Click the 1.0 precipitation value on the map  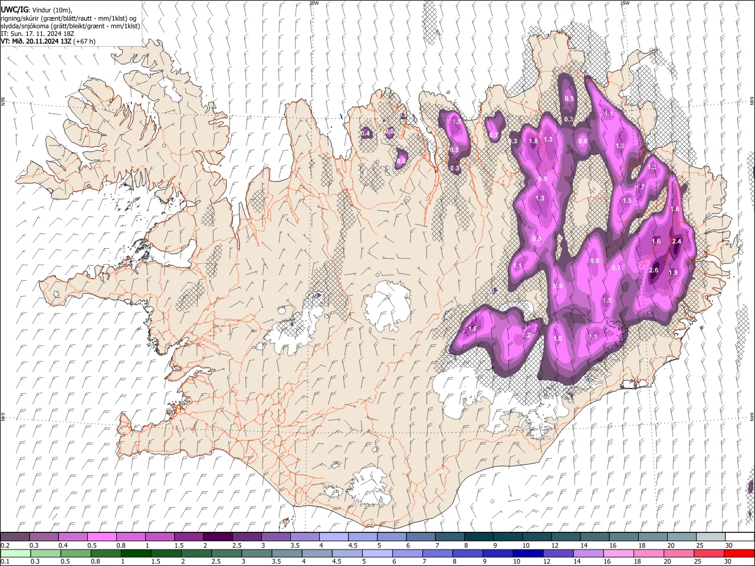coord(557,339)
